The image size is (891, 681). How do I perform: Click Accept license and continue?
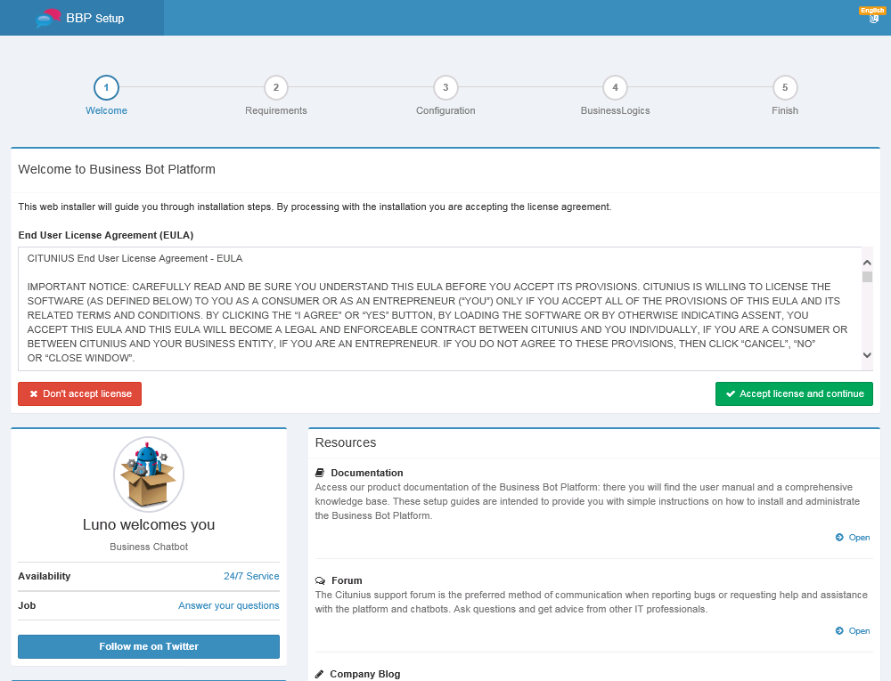(x=794, y=393)
